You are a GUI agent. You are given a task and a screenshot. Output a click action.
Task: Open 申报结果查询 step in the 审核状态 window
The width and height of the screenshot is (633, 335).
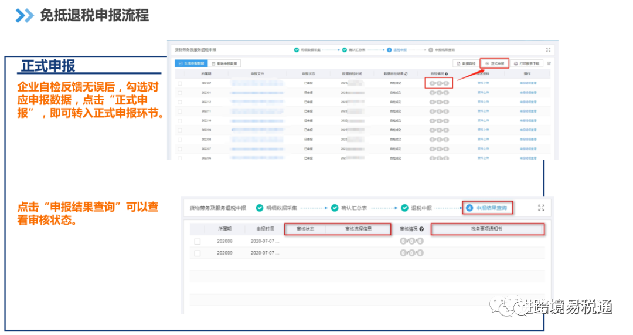click(x=491, y=208)
